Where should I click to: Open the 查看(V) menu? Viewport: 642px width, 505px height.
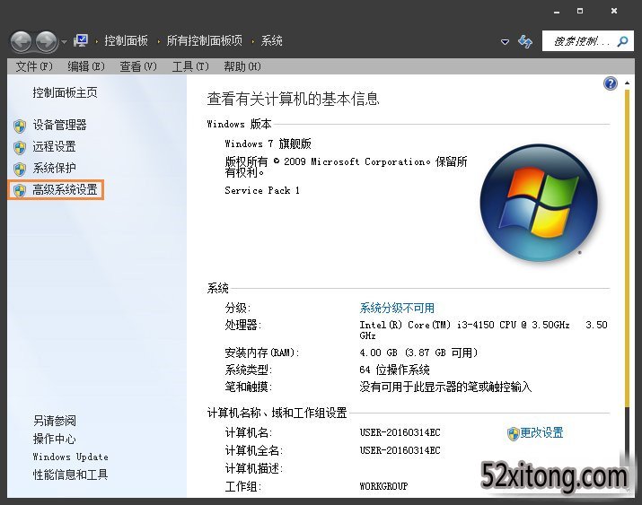pos(138,66)
